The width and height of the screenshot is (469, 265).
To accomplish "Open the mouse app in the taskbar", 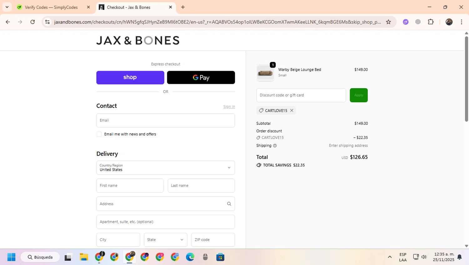I will [205, 257].
